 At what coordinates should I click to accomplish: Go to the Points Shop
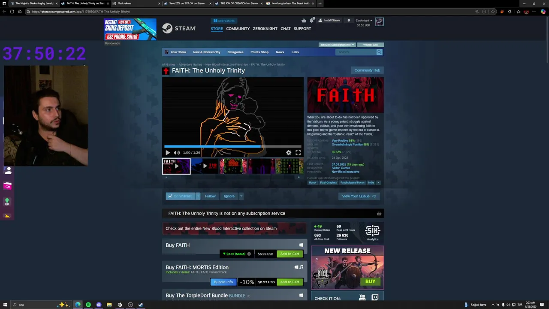tap(259, 52)
